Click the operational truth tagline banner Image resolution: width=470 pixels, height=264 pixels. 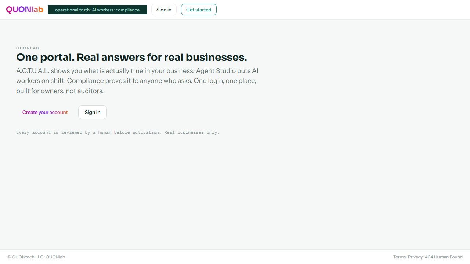[x=97, y=10]
